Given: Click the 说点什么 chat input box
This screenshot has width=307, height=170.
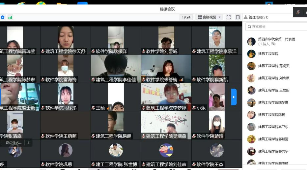Looking at the screenshot, I should click(x=13, y=142).
